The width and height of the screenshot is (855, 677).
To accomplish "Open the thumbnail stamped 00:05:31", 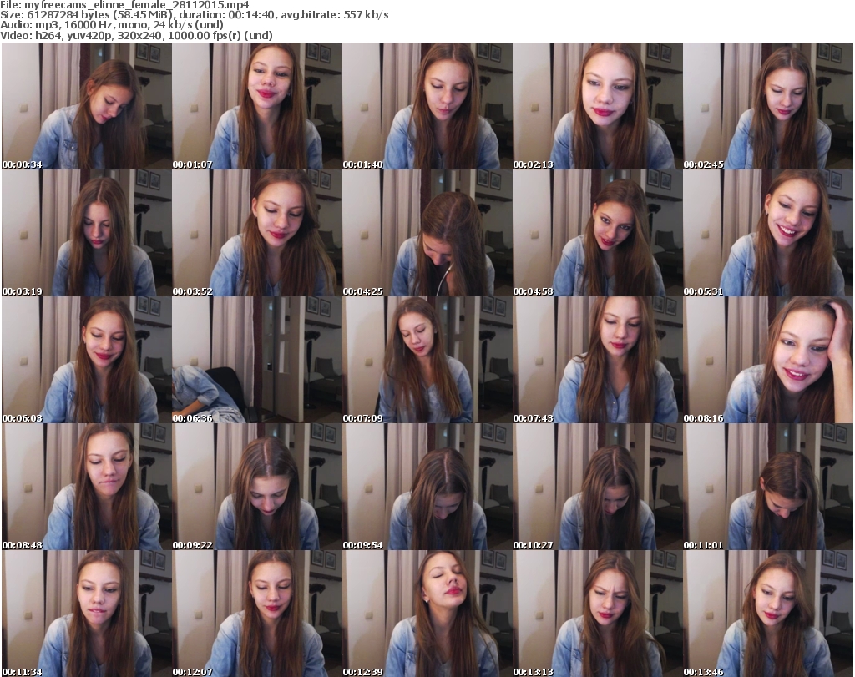I will (768, 233).
